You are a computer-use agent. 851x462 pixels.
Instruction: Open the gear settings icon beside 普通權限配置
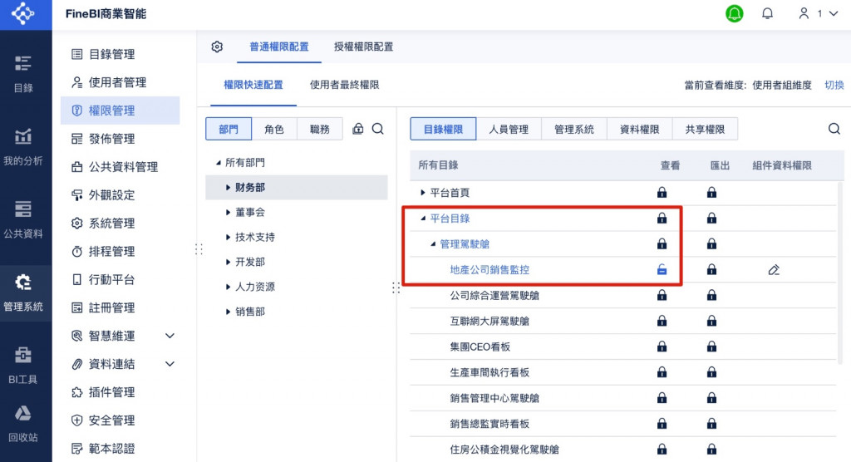(217, 47)
